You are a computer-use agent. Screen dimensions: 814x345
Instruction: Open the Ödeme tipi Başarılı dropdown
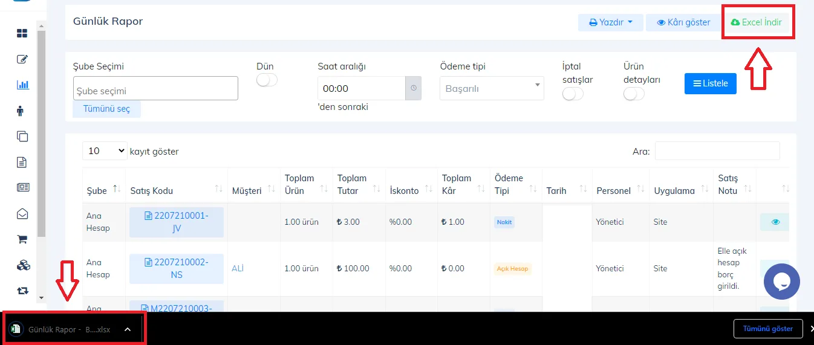point(492,88)
